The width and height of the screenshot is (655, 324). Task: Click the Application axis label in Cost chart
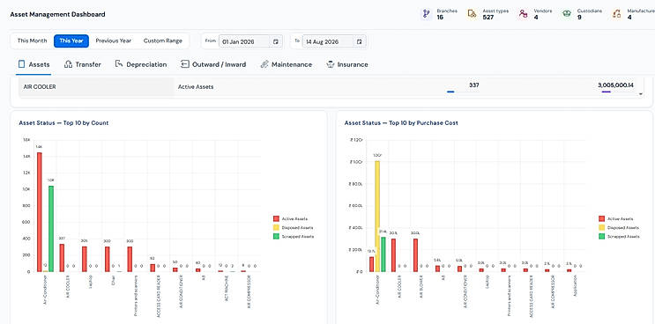coord(575,285)
